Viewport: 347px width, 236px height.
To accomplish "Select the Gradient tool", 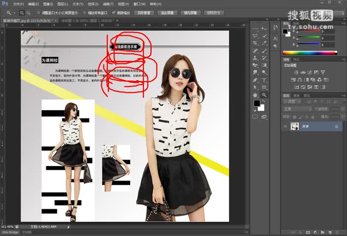I will pyautogui.click(x=264, y=65).
